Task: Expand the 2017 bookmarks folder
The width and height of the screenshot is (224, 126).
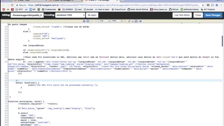Action: coord(19,9)
